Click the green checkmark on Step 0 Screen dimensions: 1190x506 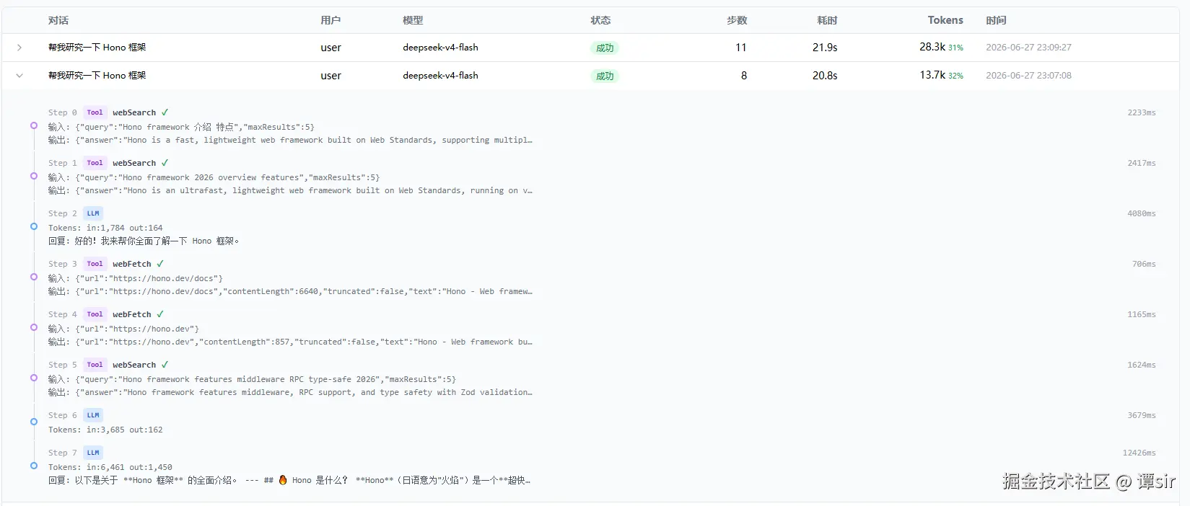tap(165, 112)
